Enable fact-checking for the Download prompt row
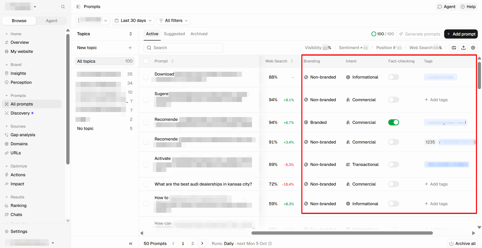The image size is (482, 248). (394, 77)
